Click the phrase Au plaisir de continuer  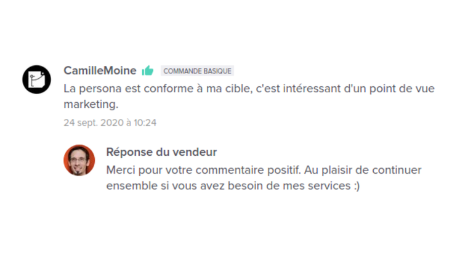click(363, 170)
